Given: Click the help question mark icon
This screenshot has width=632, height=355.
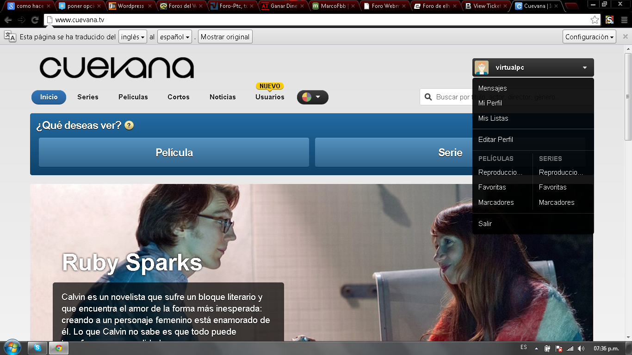Looking at the screenshot, I should [x=129, y=125].
